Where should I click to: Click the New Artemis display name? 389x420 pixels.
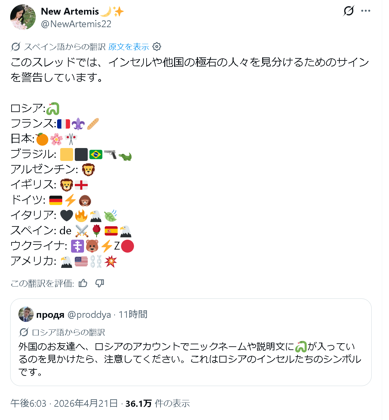[70, 11]
